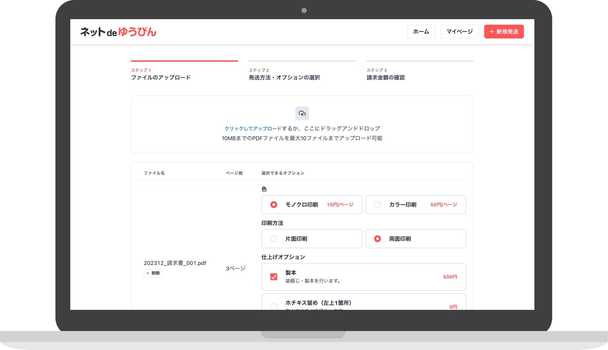Viewport: 608px width, 350px height.
Task: Click the 50円/ページ price label
Action: tap(443, 205)
